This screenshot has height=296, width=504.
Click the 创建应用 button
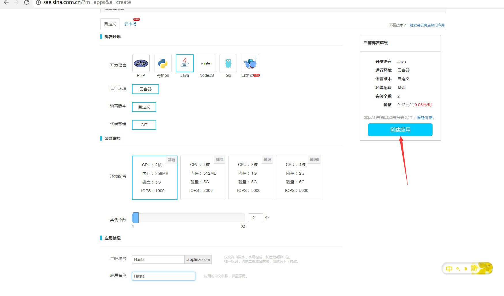400,130
